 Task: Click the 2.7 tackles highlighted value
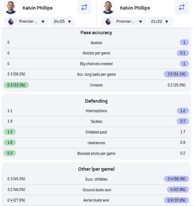pyautogui.click(x=183, y=121)
